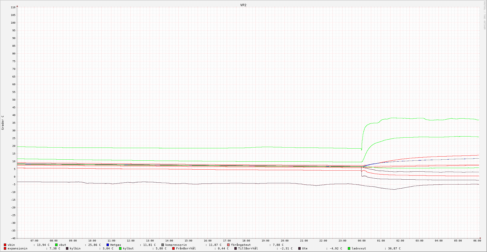Screen dimensions: 487x252
Task: Click the ladvvxut legend label text
Action: pyautogui.click(x=359, y=249)
